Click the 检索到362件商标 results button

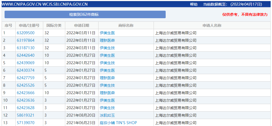[85, 14]
